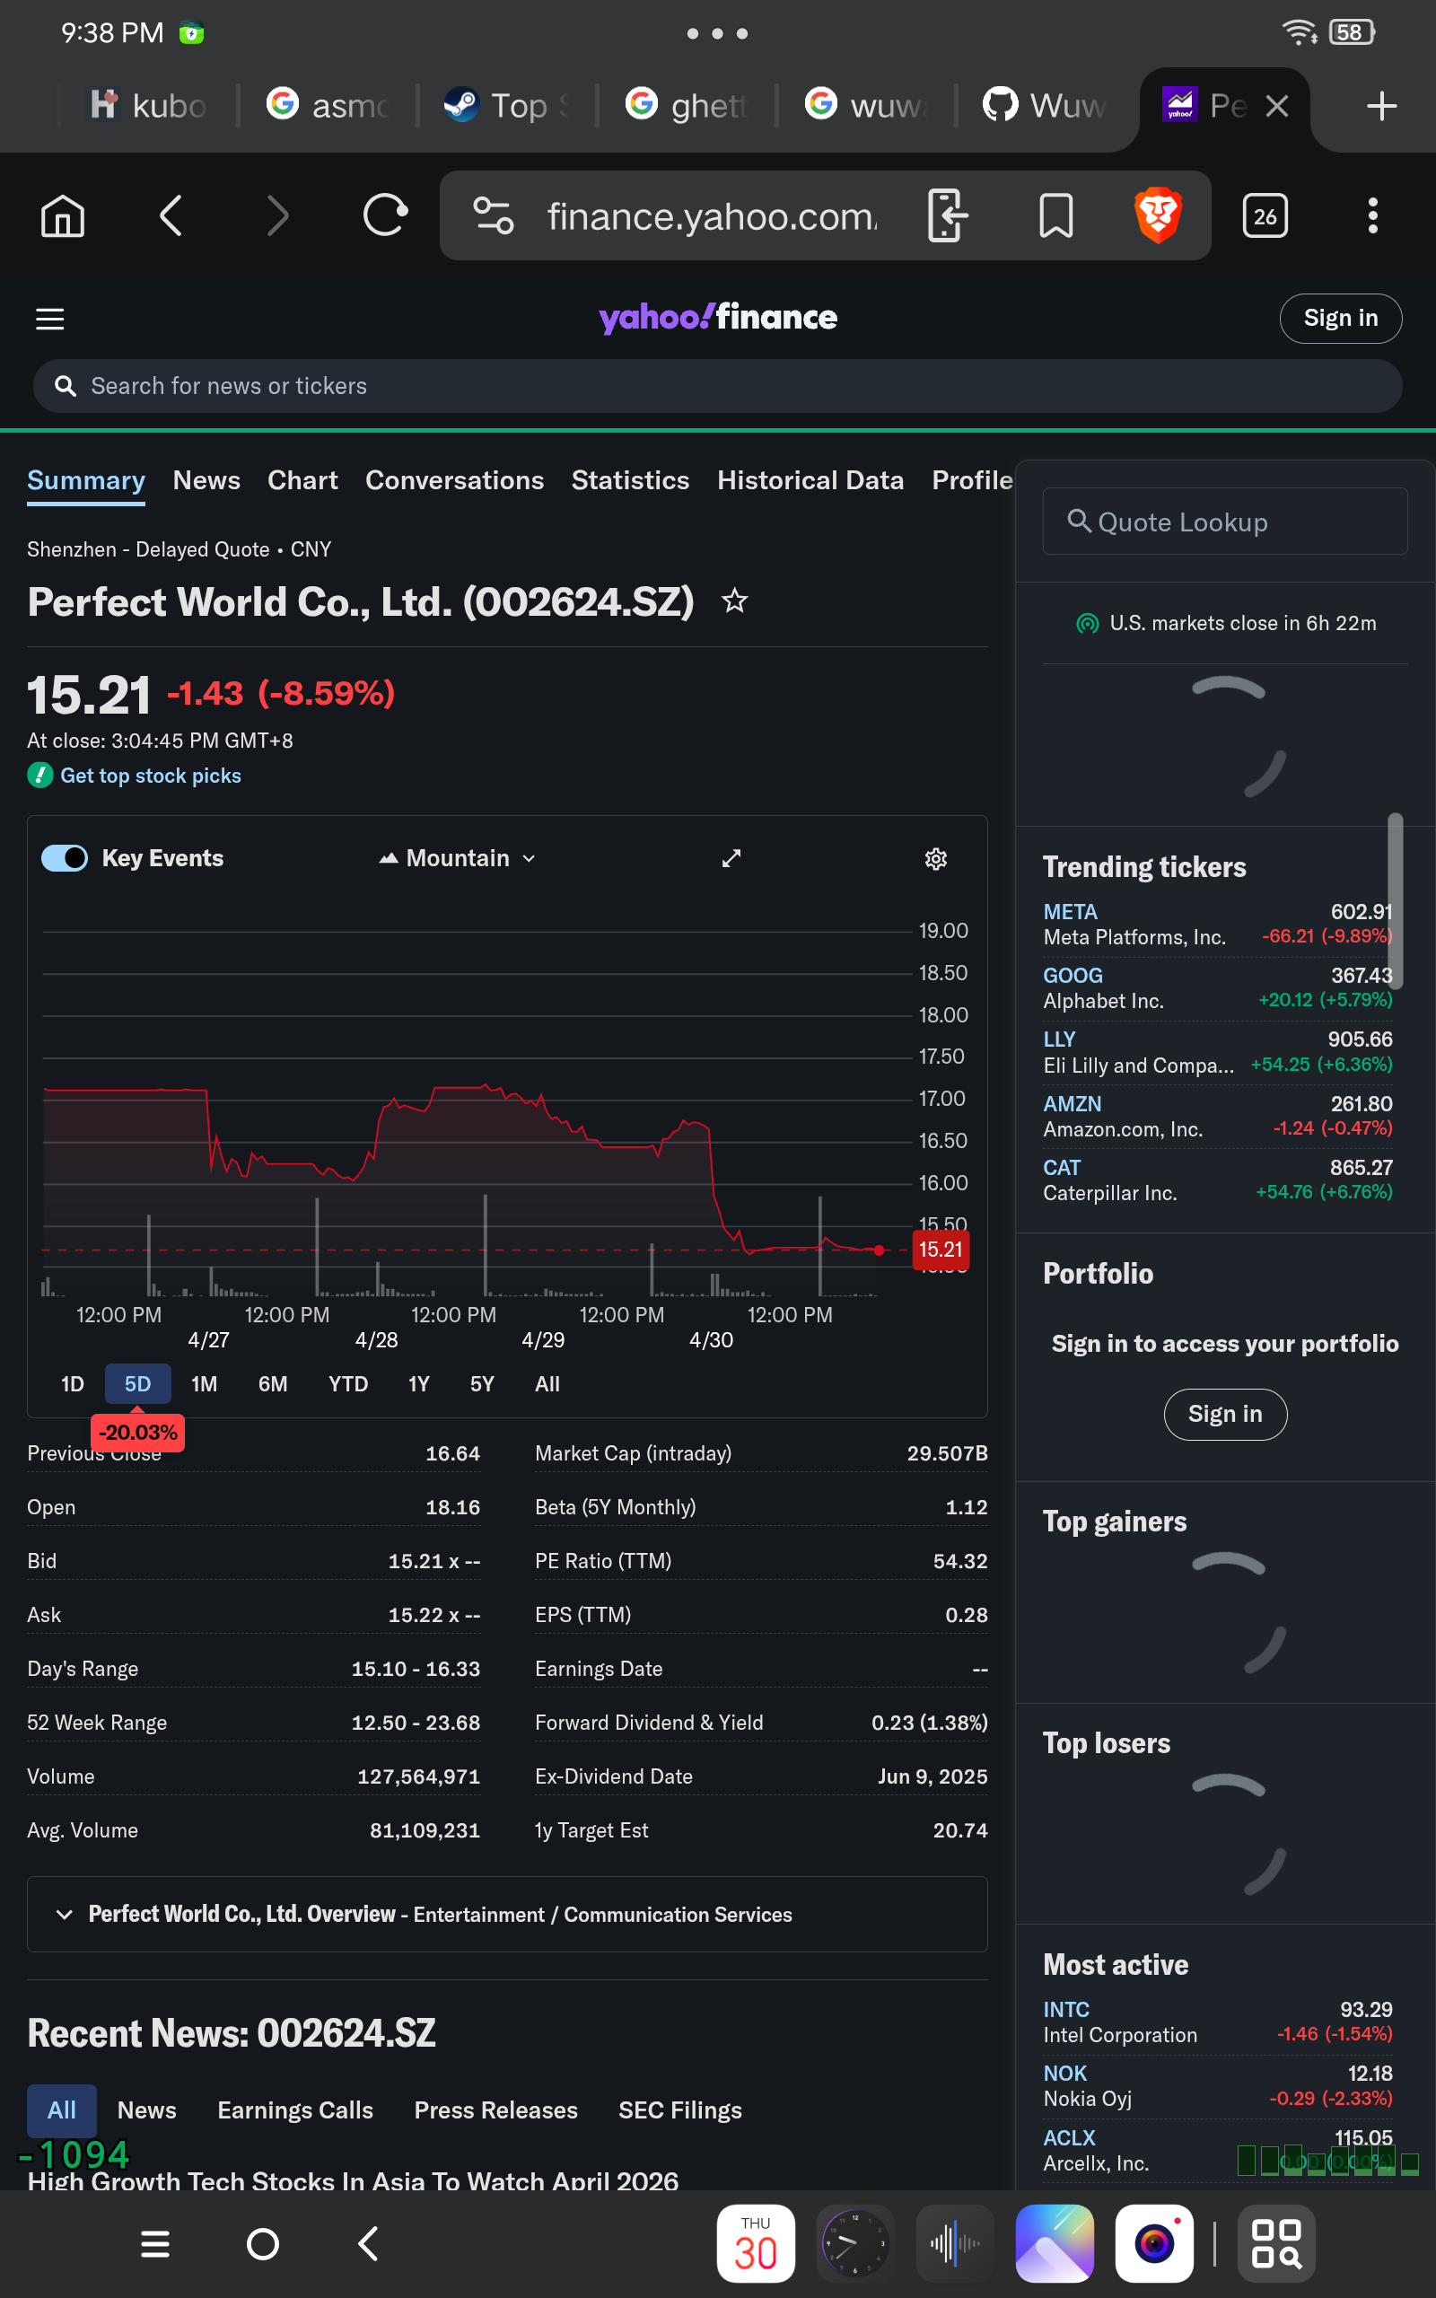Select the All chart range
1436x2298 pixels.
pyautogui.click(x=547, y=1383)
